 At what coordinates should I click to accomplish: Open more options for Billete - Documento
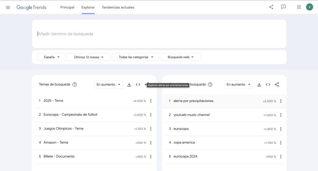coord(151,157)
